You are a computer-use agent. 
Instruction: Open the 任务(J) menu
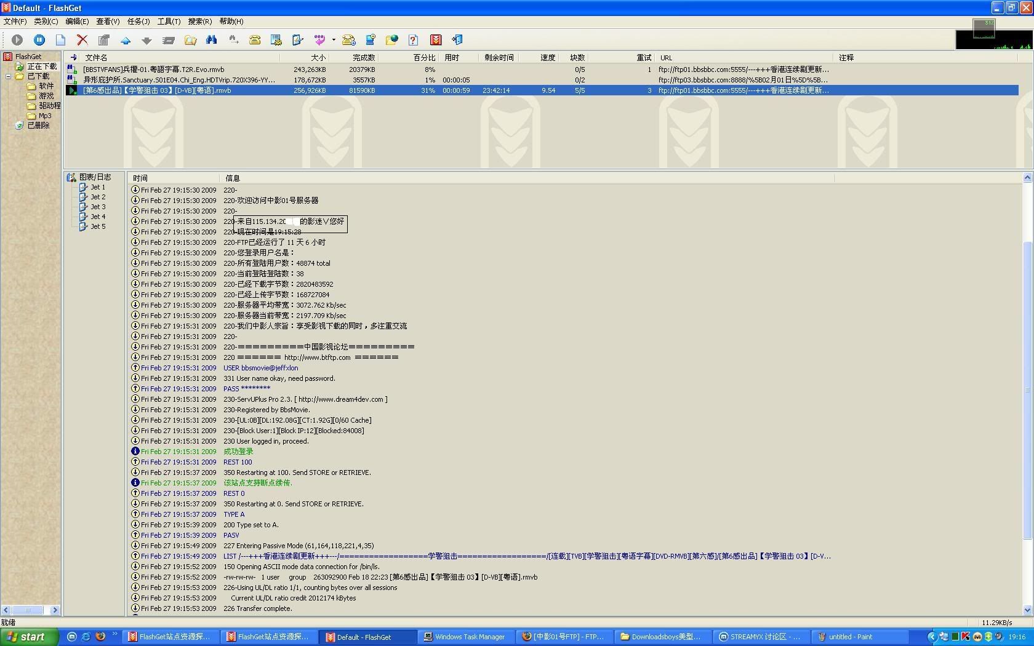[138, 22]
